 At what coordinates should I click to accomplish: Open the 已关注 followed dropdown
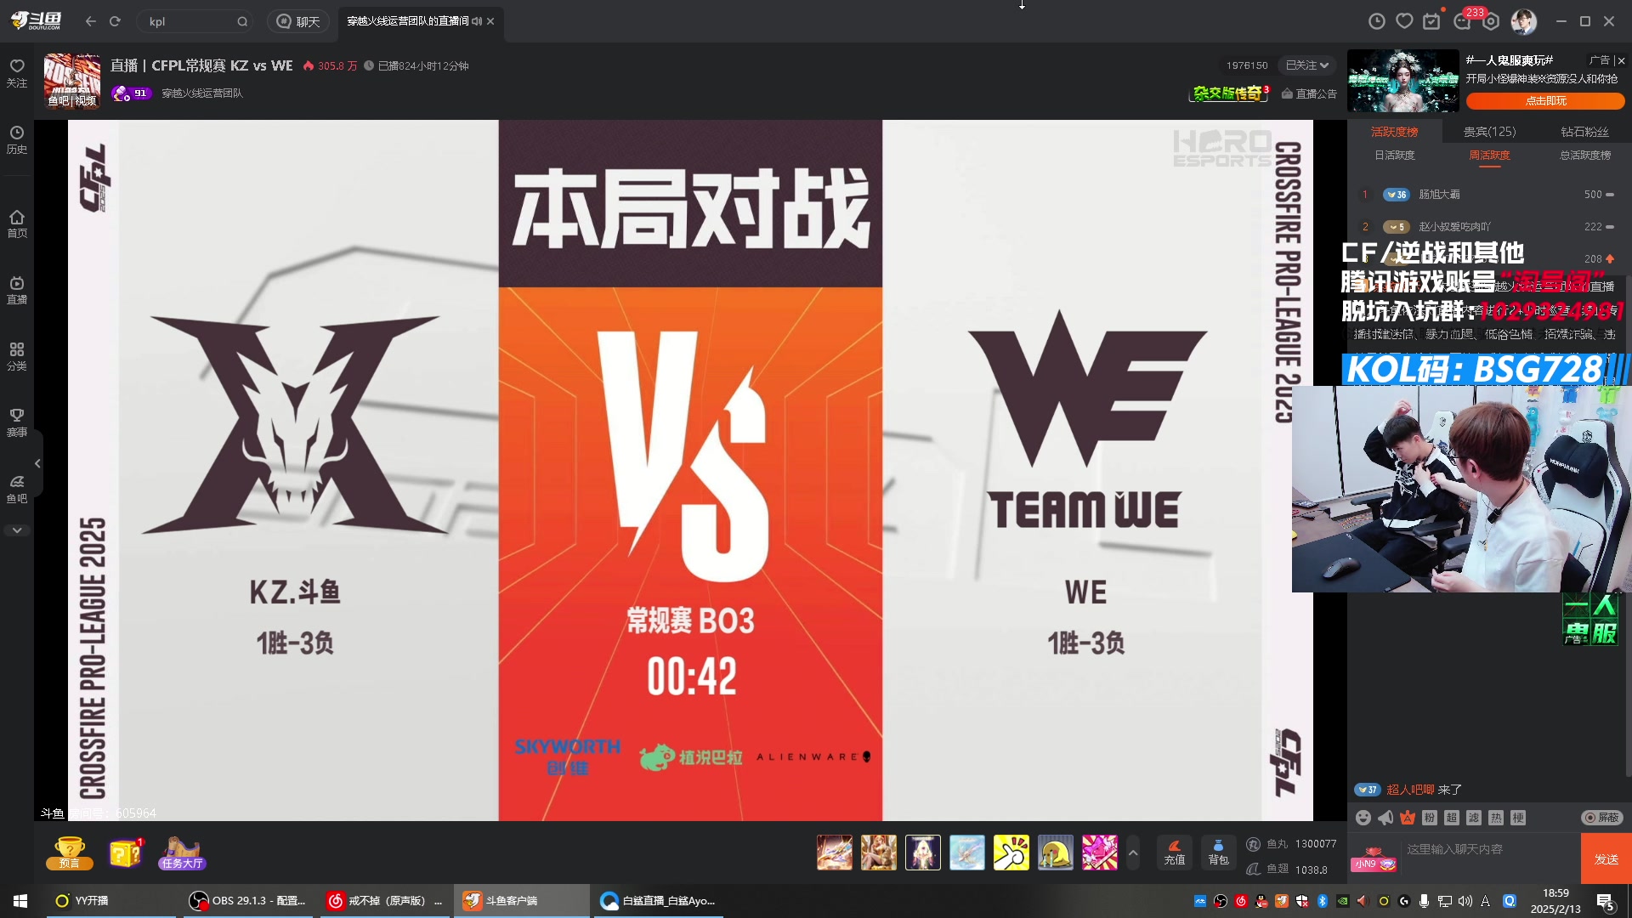tap(1307, 65)
